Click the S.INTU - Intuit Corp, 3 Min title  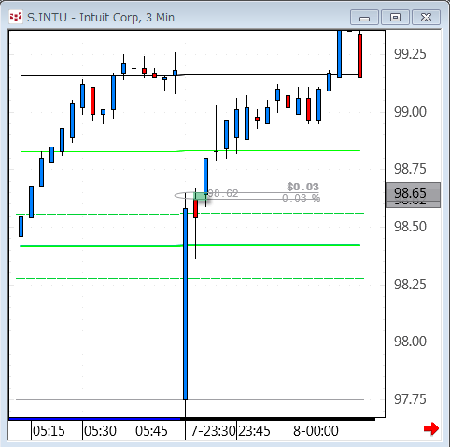click(101, 18)
